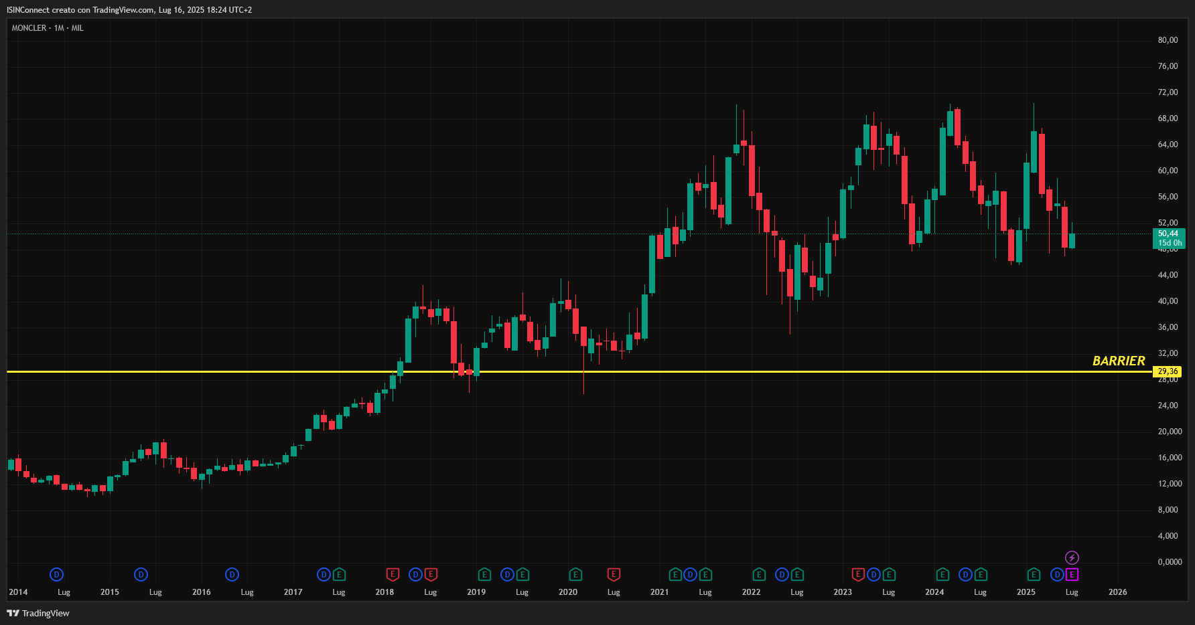Open the green earnings marker at Lug 2022

click(797, 574)
